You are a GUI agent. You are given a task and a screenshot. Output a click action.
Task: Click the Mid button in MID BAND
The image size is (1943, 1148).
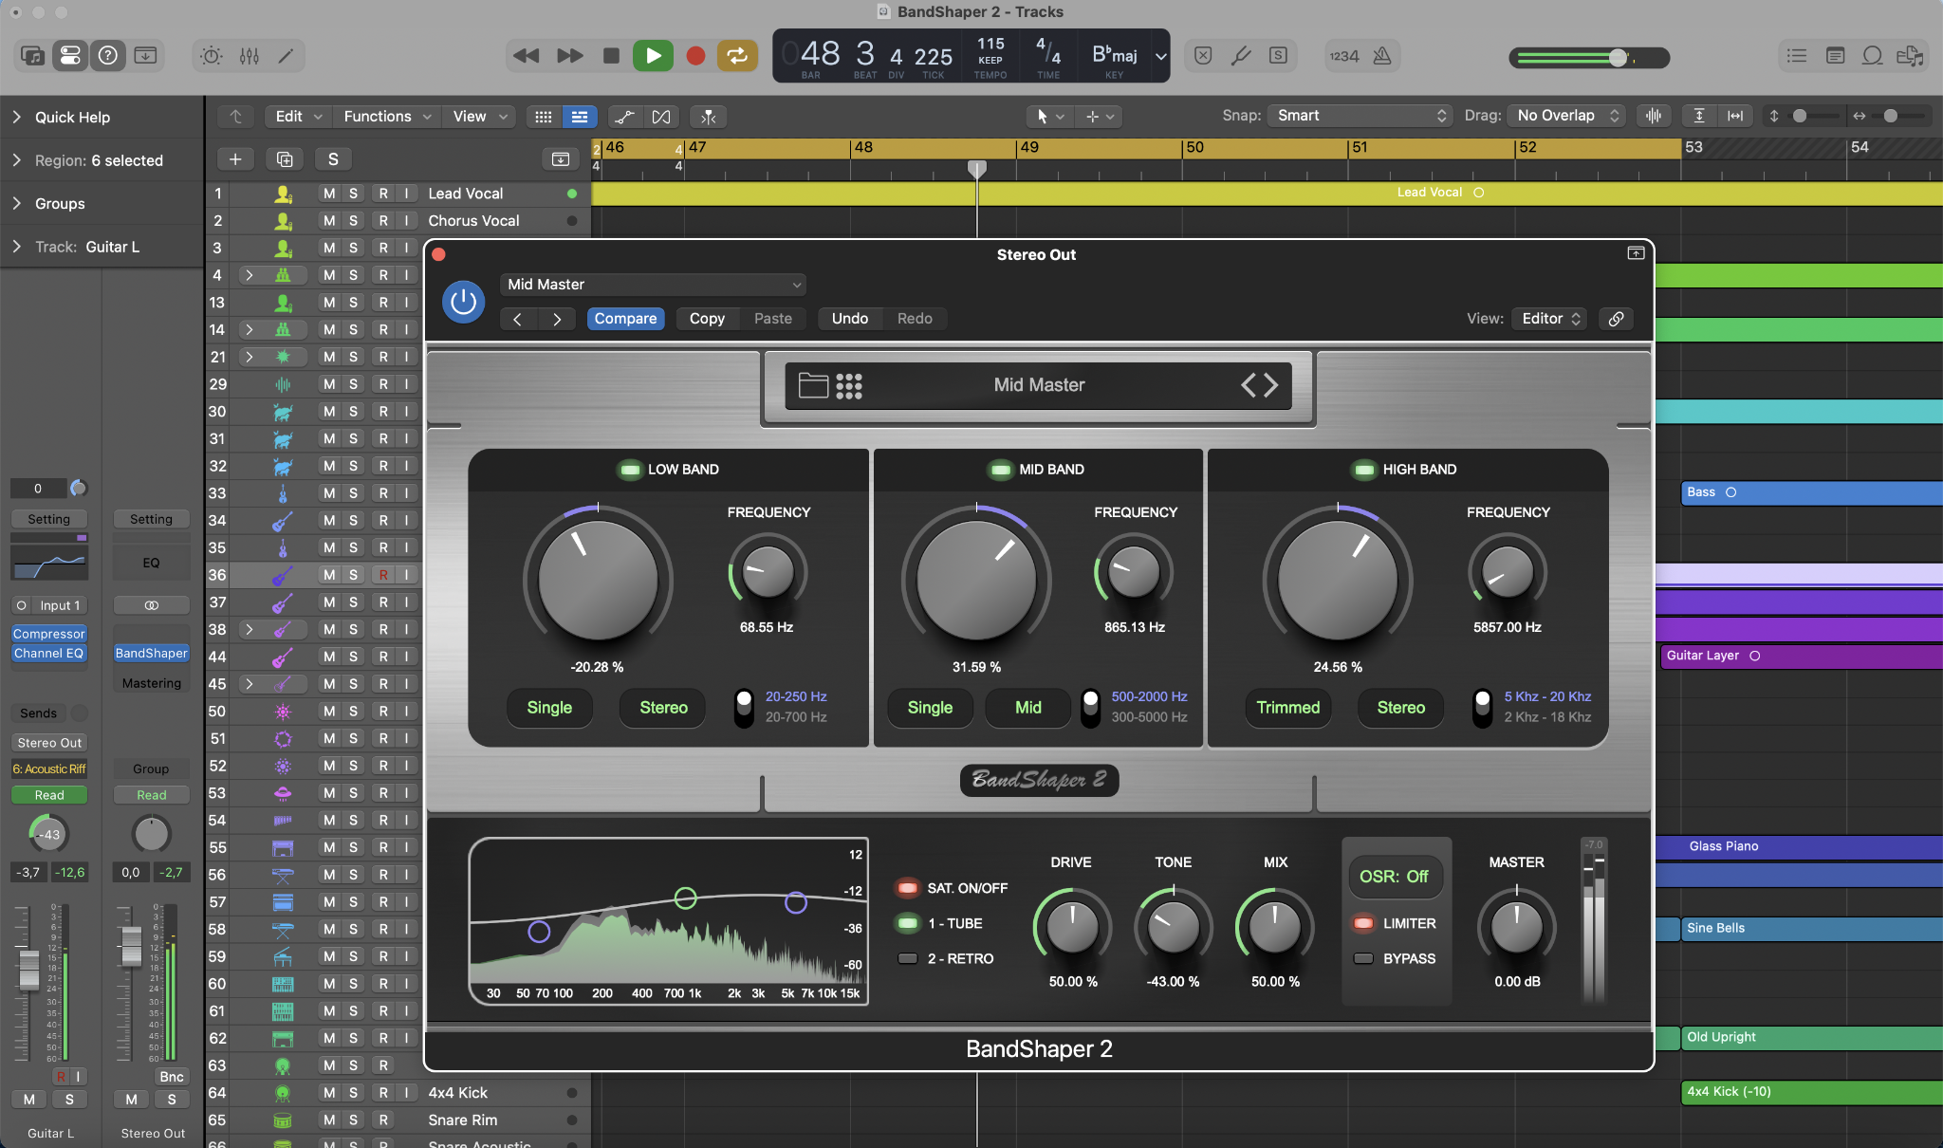1028,708
